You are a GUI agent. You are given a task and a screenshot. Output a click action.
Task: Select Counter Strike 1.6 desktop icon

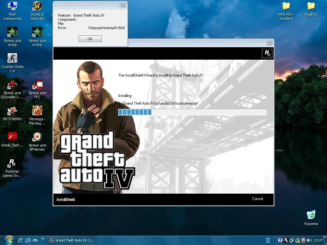(x=12, y=63)
